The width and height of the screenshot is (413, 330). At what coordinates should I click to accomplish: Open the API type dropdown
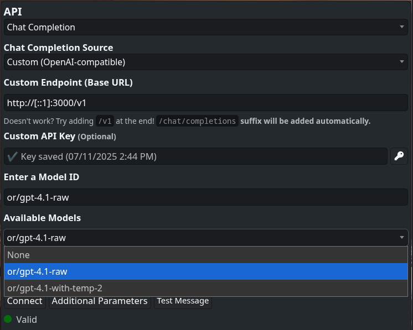click(x=206, y=27)
